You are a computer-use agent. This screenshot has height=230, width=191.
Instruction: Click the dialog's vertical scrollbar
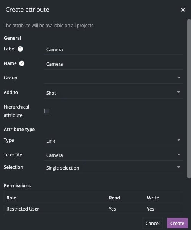189,99
